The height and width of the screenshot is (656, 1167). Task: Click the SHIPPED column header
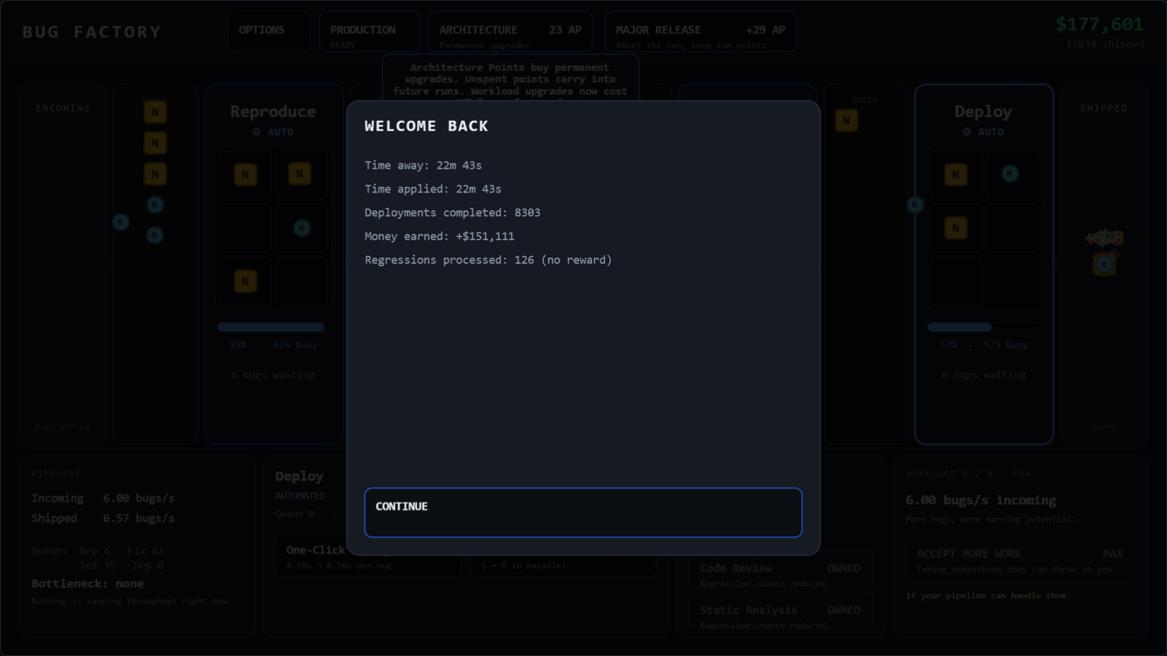(x=1103, y=108)
